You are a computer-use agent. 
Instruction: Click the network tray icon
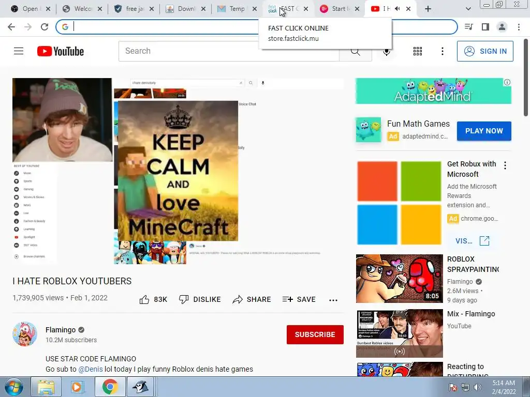[x=465, y=387]
